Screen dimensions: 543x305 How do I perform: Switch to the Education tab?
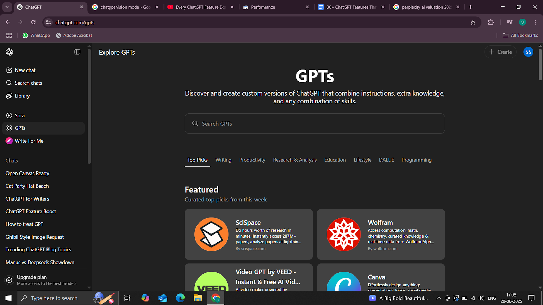[x=335, y=160]
